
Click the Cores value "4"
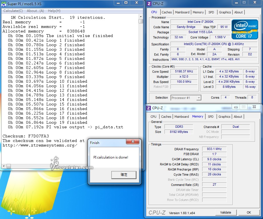pyautogui.click(x=226, y=98)
